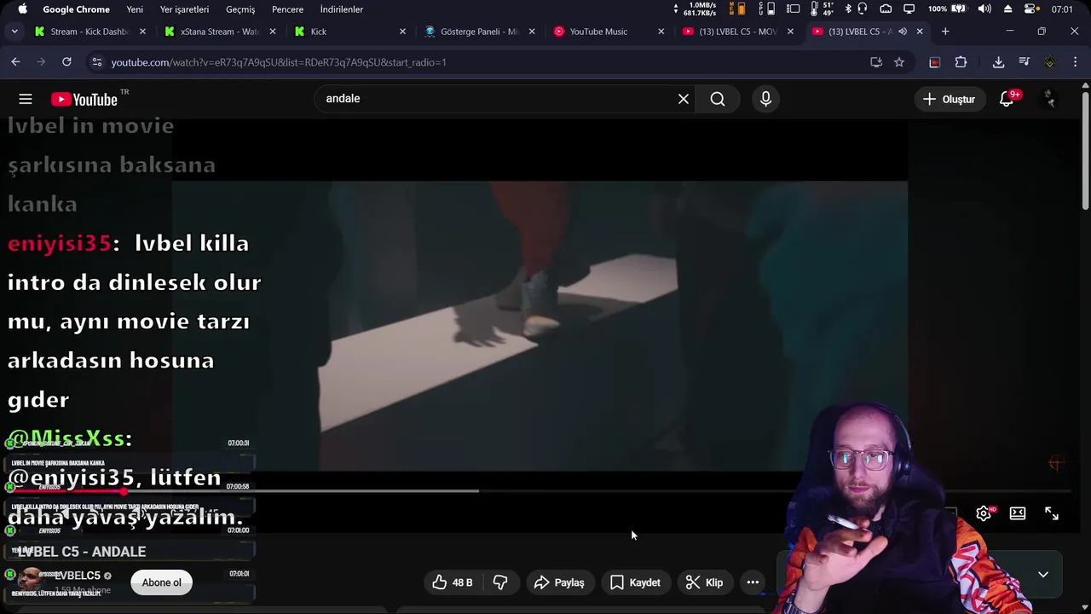Bookmark this page with the star
Image resolution: width=1091 pixels, height=614 pixels.
pyautogui.click(x=899, y=62)
